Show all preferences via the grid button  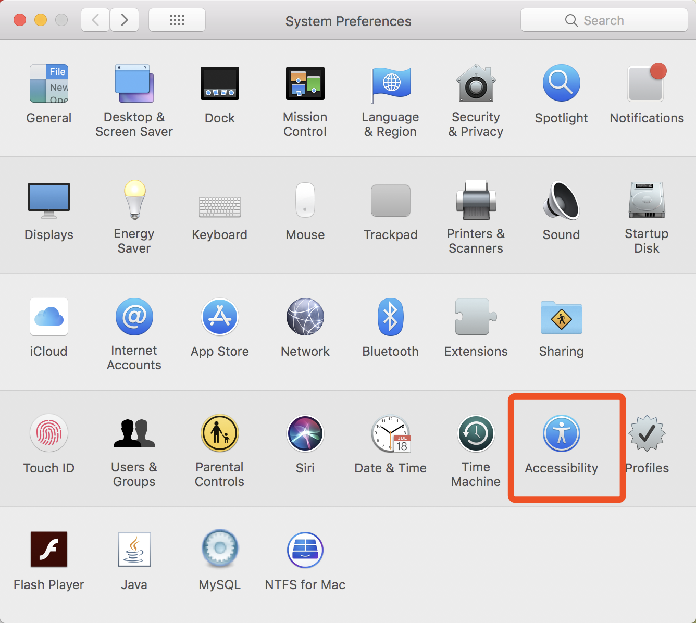(x=177, y=20)
